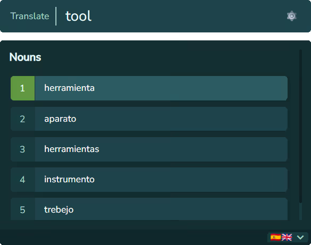This screenshot has height=245, width=311.
Task: Click the Spanish flag icon
Action: [x=276, y=237]
